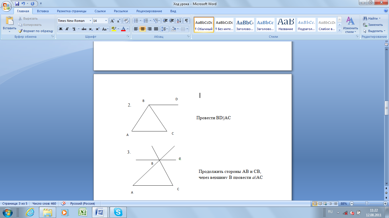The image size is (389, 218).
Task: Shrink font size with small A icon
Action: coord(119,21)
